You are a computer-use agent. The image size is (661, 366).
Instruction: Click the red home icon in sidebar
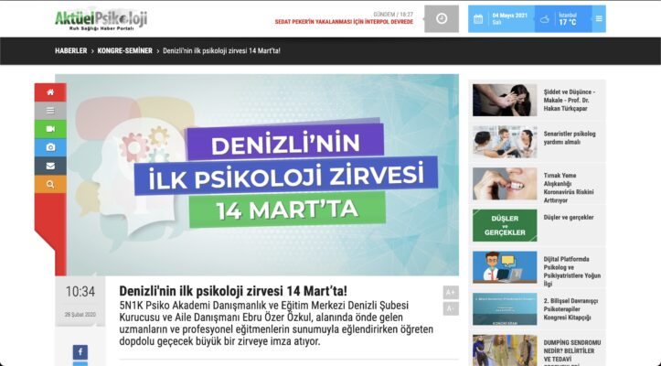click(50, 92)
